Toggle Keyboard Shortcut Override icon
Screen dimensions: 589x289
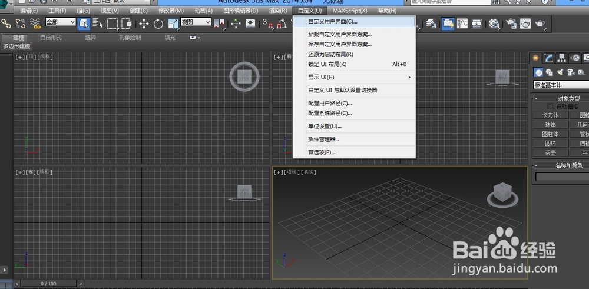click(x=250, y=24)
